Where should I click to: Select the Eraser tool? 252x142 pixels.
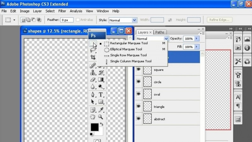[x=93, y=80]
